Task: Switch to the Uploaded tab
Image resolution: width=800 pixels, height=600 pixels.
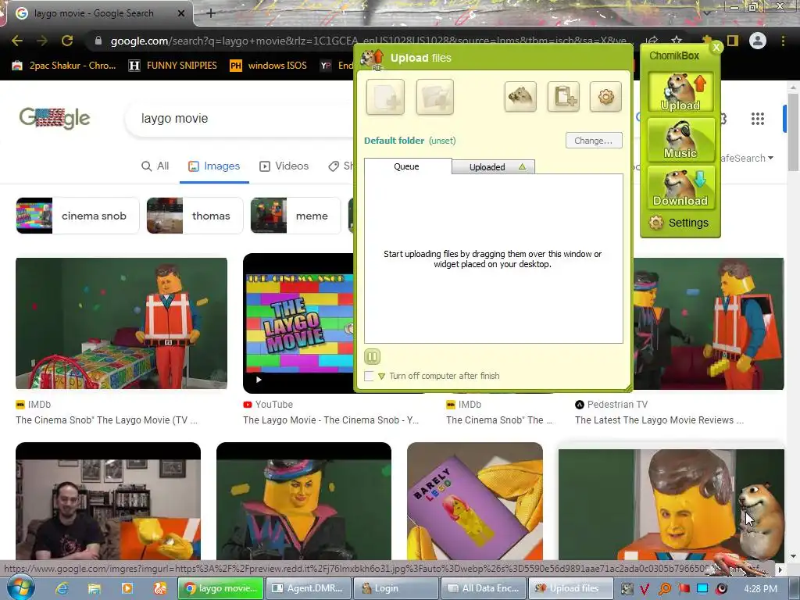Action: [494, 167]
